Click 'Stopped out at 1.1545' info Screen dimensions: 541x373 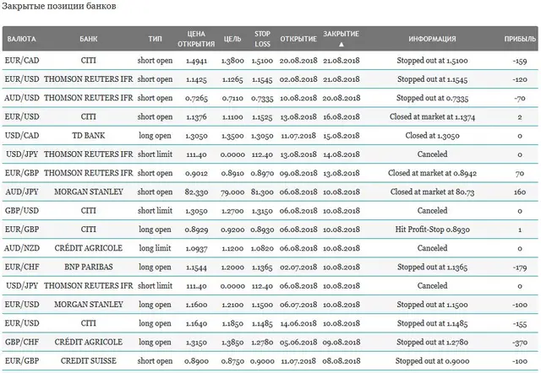432,79
